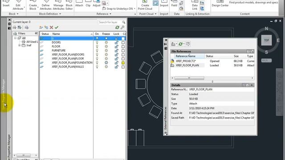This screenshot has height=160, width=285.
Task: Click the Attach reference tool
Action: (x=79, y=4)
